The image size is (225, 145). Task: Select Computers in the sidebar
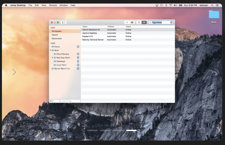[65, 31]
